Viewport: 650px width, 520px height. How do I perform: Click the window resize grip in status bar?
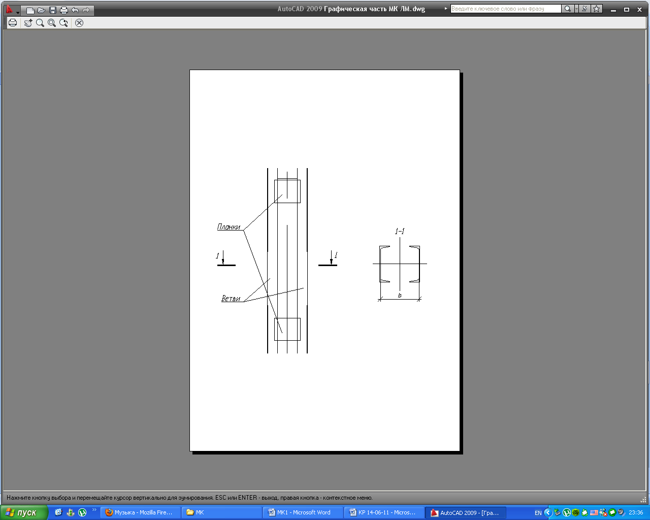click(x=643, y=500)
